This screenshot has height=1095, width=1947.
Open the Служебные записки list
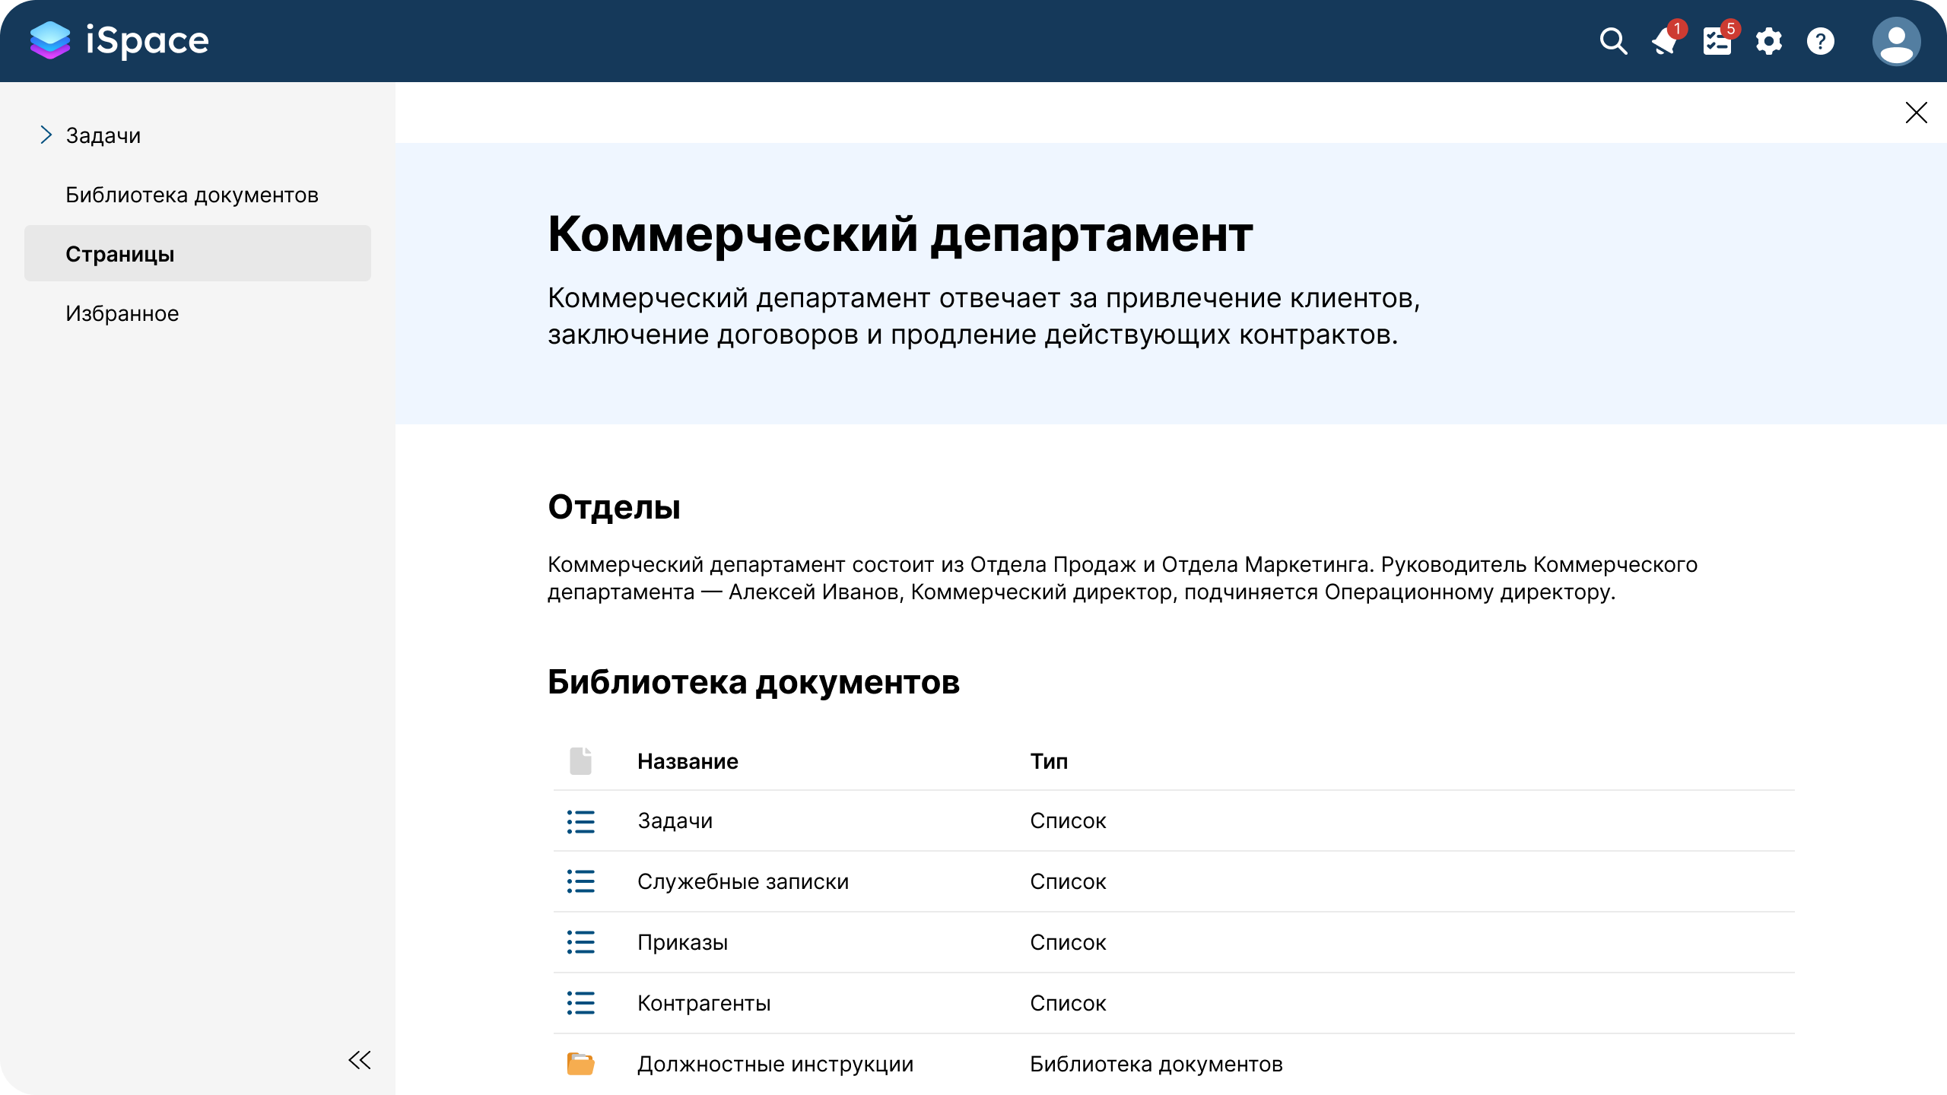tap(744, 881)
